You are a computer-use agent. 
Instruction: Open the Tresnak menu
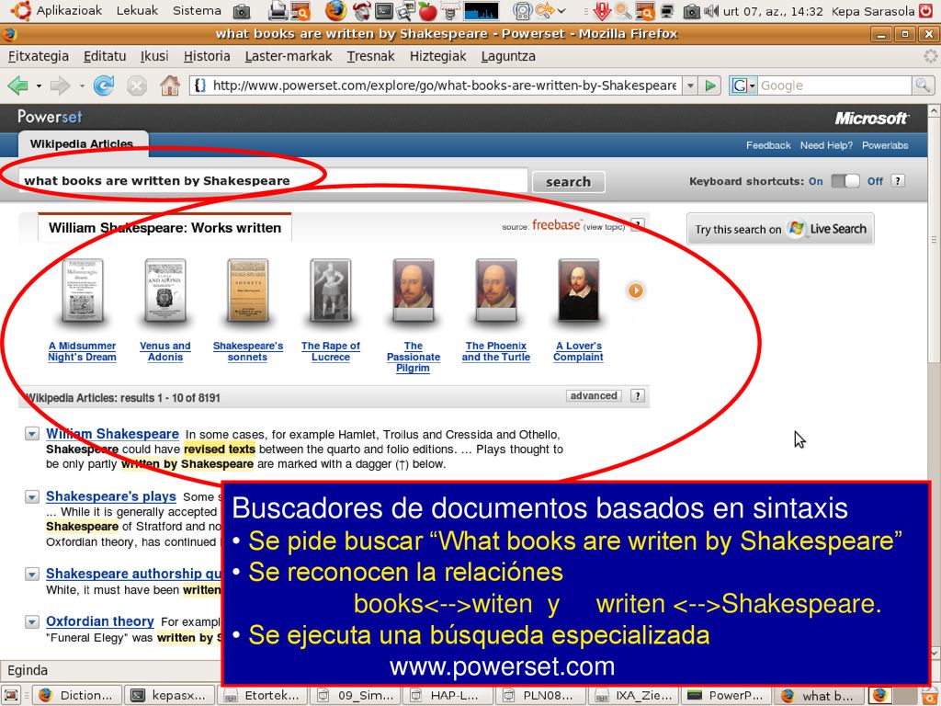point(371,56)
